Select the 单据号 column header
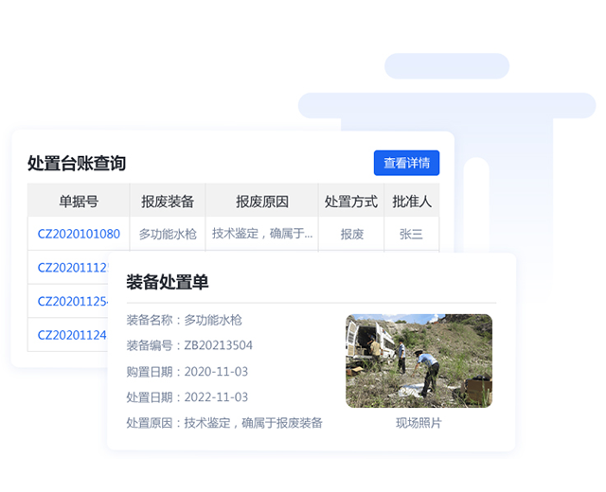Screen dimensions: 606x492 (x=79, y=201)
